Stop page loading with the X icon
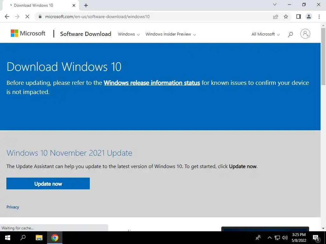This screenshot has height=244, width=326. (27, 17)
